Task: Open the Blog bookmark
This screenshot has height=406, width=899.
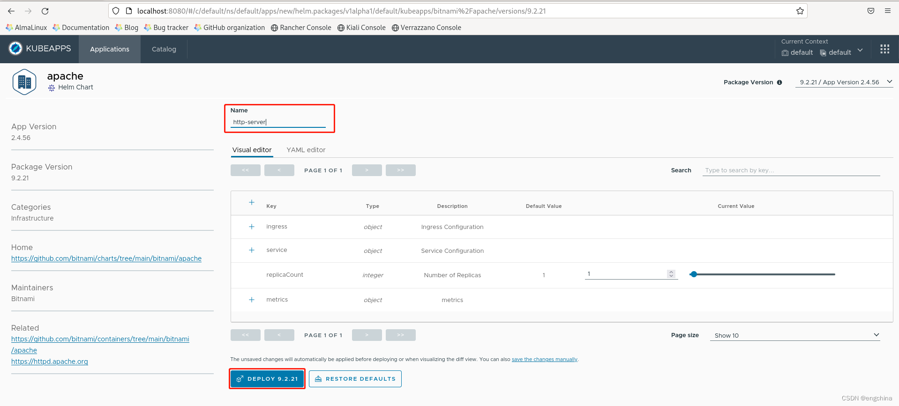Action: click(x=127, y=28)
